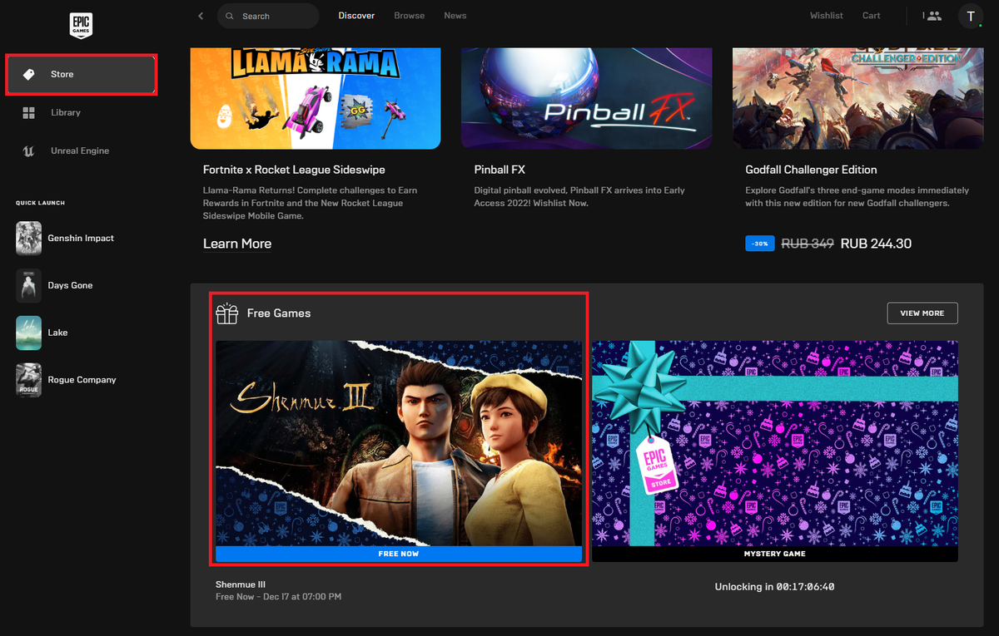This screenshot has height=636, width=999.
Task: Click the -30% discount badge
Action: (x=760, y=244)
